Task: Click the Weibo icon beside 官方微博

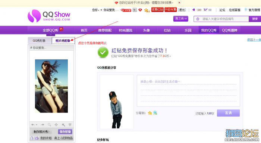Action: point(246,10)
